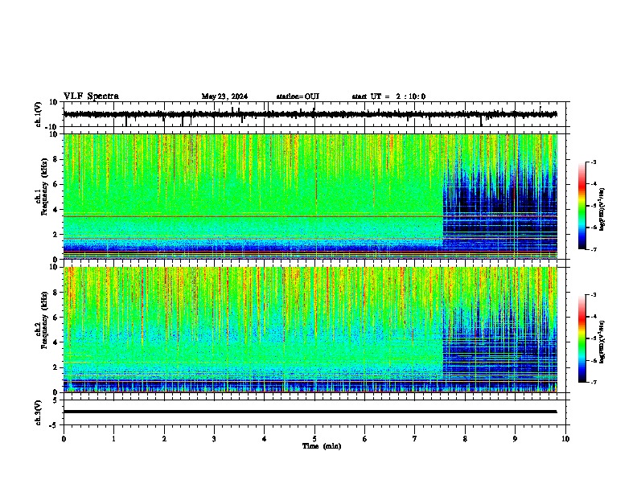The height and width of the screenshot is (492, 637).
Task: Click the 8 kHz tick on ch.1 frequency axis
Action: coord(56,159)
